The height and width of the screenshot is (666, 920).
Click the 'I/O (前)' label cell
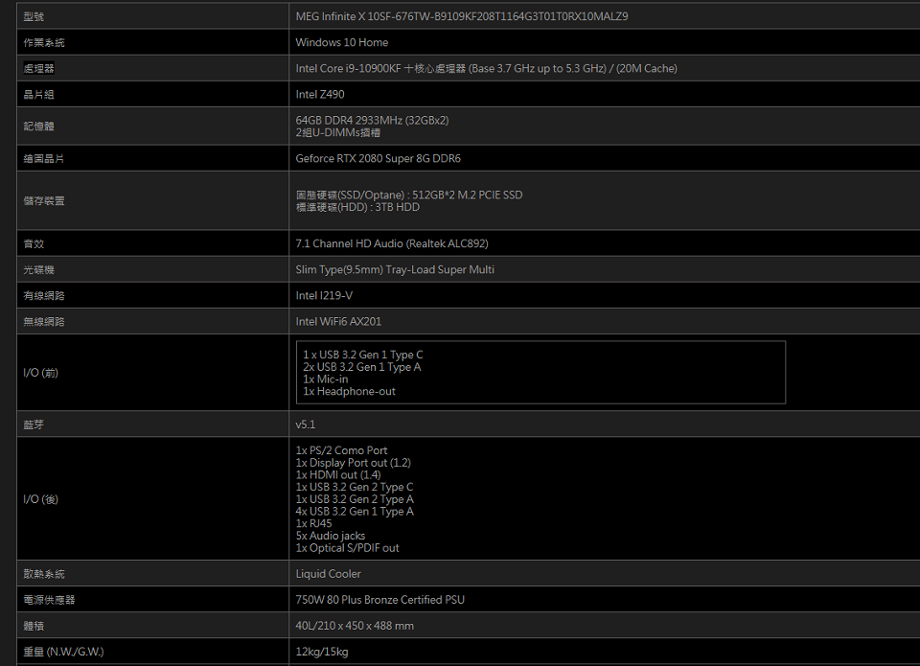(152, 373)
